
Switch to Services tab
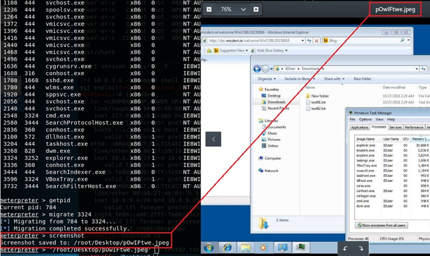click(x=395, y=127)
